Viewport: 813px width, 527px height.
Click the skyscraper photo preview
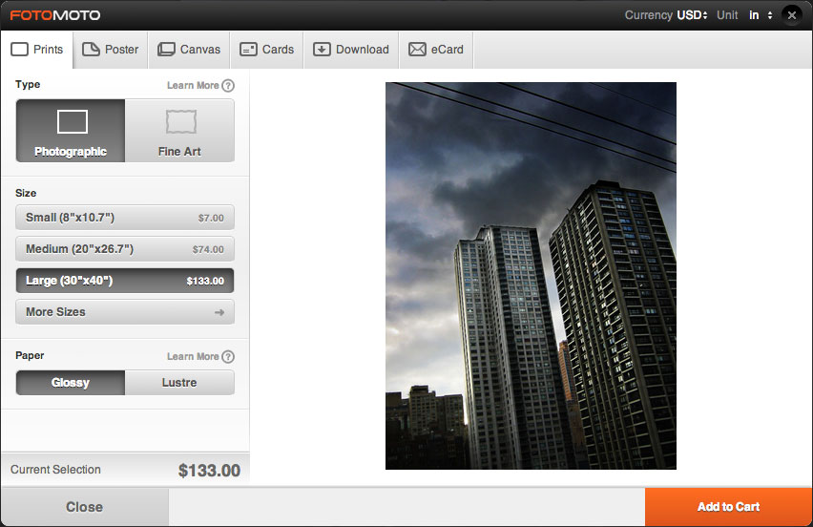531,276
